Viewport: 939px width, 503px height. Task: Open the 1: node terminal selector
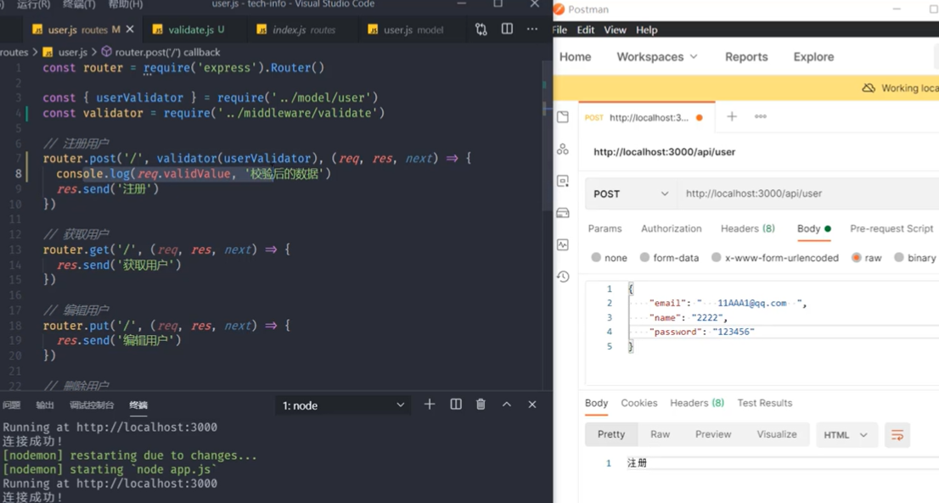(343, 405)
